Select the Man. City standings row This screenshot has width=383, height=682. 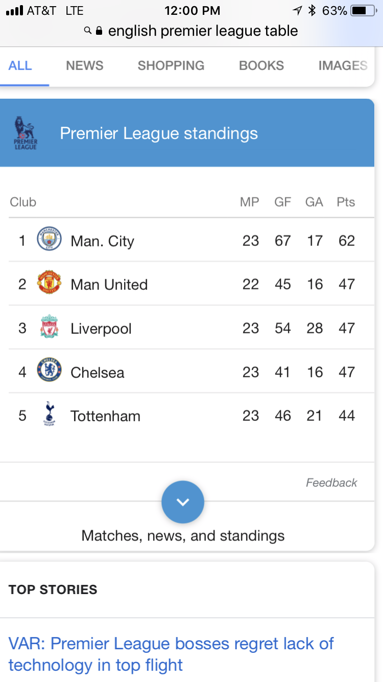click(x=192, y=240)
